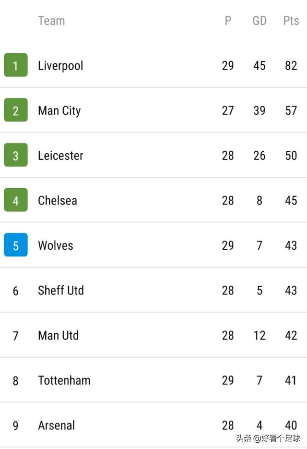Select the Liverpool team name
This screenshot has height=449, width=307.
point(60,66)
